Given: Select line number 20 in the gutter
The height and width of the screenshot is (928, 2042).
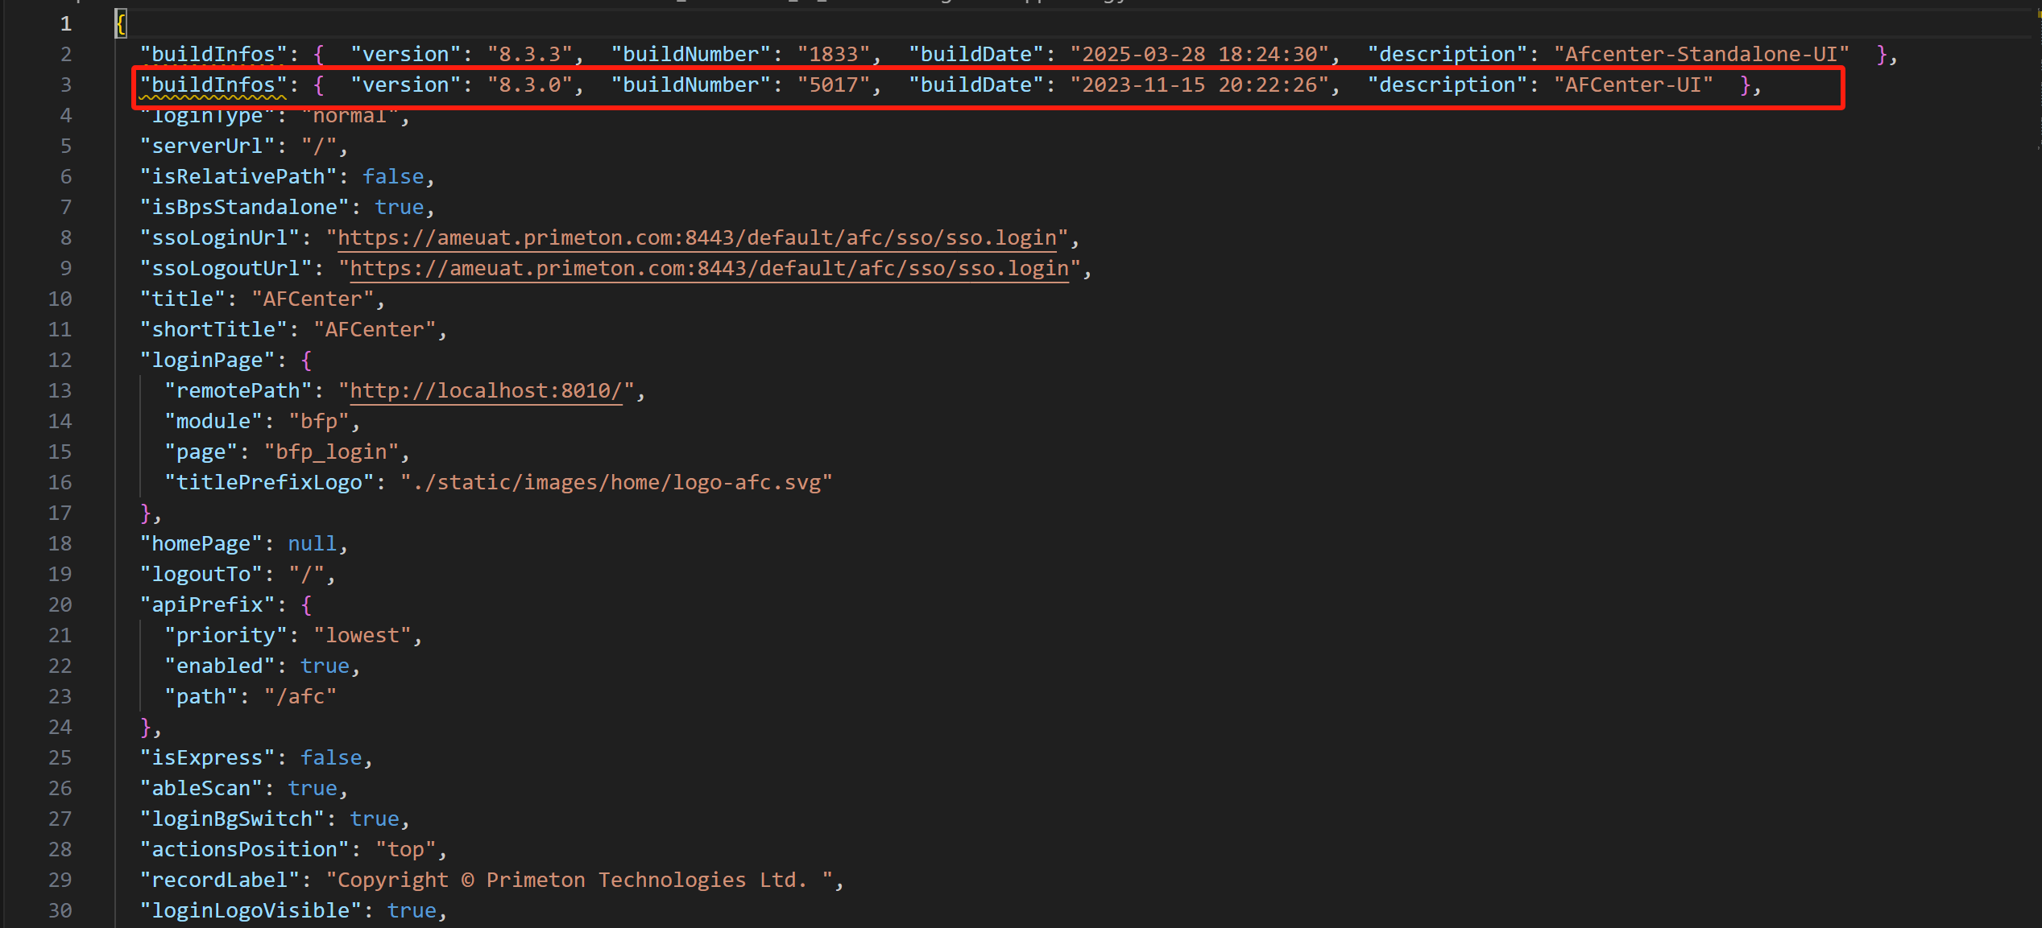Looking at the screenshot, I should coord(60,604).
